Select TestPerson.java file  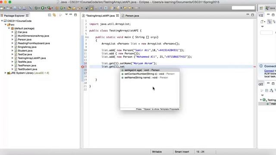coord(27,65)
